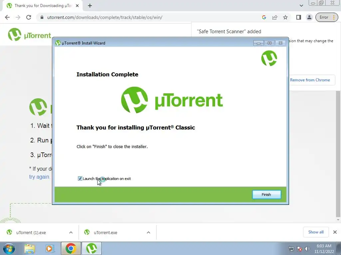Open Windows Start menu

[9, 248]
